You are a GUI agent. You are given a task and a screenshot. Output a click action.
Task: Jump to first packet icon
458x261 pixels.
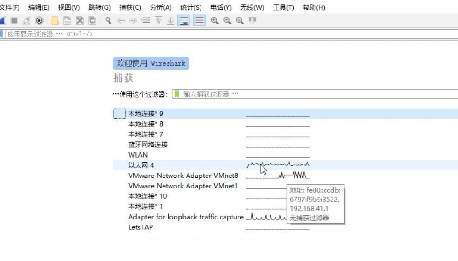tap(158, 21)
